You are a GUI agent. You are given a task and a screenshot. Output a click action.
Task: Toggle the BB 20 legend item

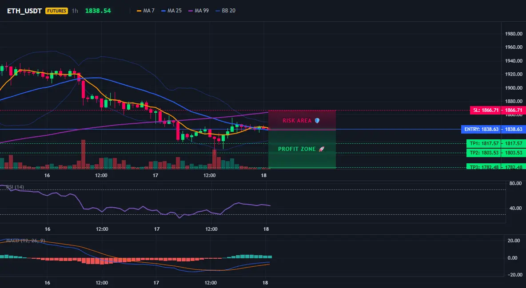pos(225,11)
